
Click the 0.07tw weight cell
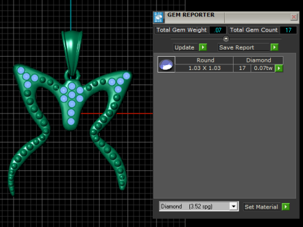coord(263,68)
